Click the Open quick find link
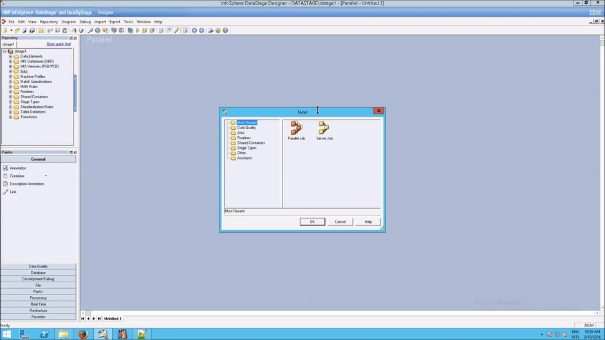The height and width of the screenshot is (340, 605). pos(59,44)
